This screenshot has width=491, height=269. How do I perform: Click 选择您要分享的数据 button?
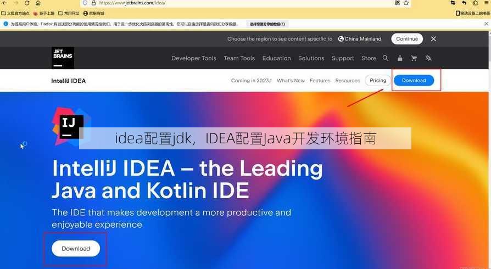click(x=267, y=24)
